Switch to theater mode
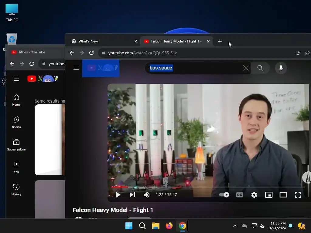Image resolution: width=311 pixels, height=233 pixels. pyautogui.click(x=283, y=195)
